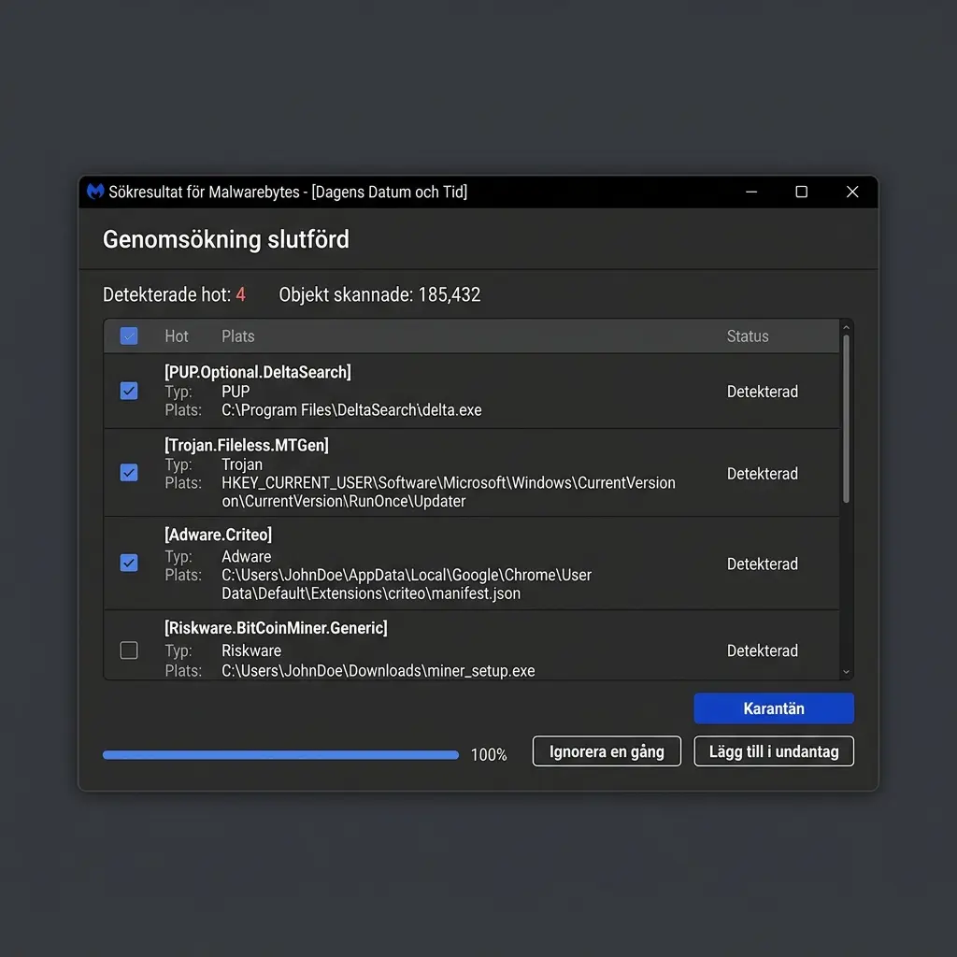Click the Detekterade hot count 4

(240, 294)
